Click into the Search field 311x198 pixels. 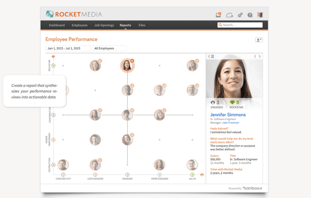(x=240, y=25)
